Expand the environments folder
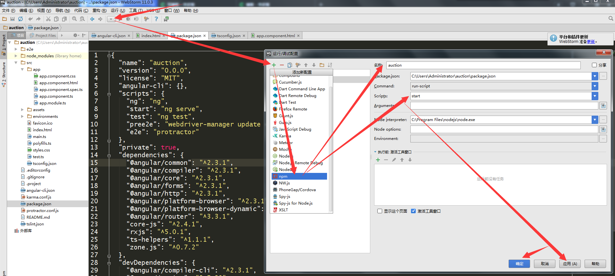This screenshot has height=276, width=615. click(x=22, y=116)
